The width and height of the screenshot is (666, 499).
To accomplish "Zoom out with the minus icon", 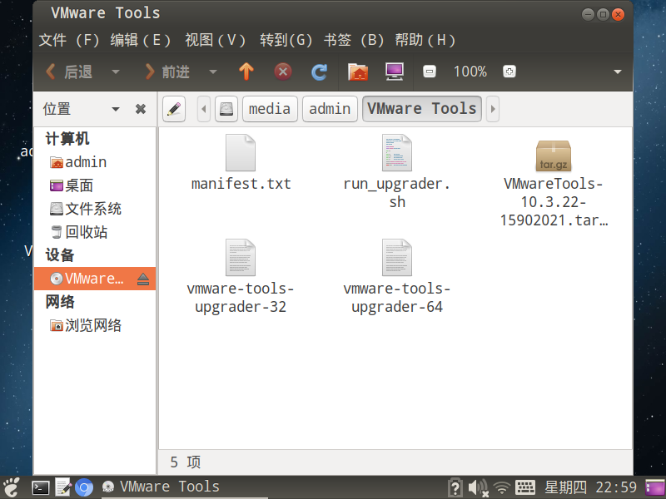I will (430, 72).
